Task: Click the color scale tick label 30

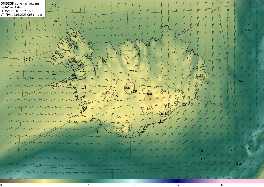Action: coord(221,185)
